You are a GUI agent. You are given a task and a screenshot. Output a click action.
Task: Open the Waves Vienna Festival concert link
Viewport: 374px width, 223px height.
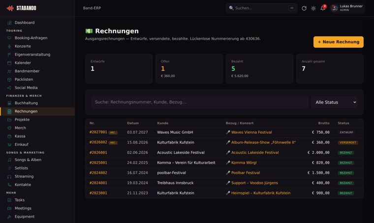click(251, 132)
